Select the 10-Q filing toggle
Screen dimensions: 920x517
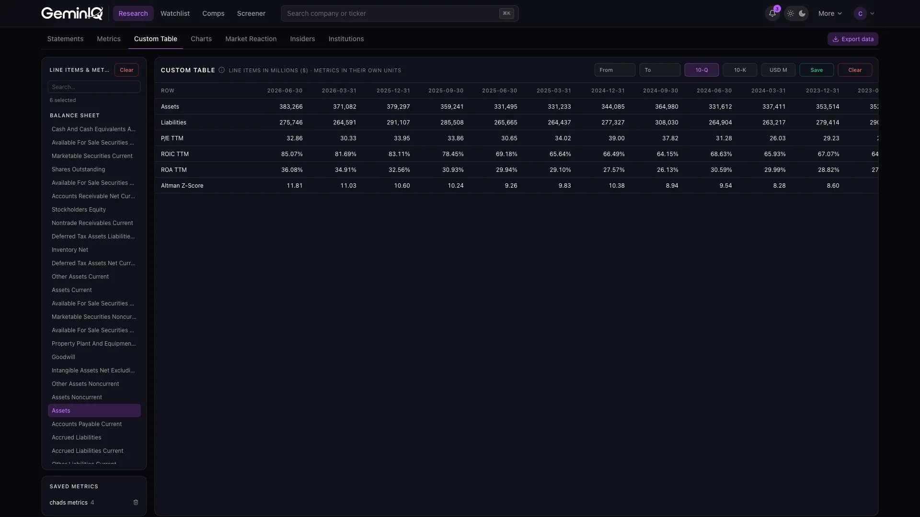701,70
